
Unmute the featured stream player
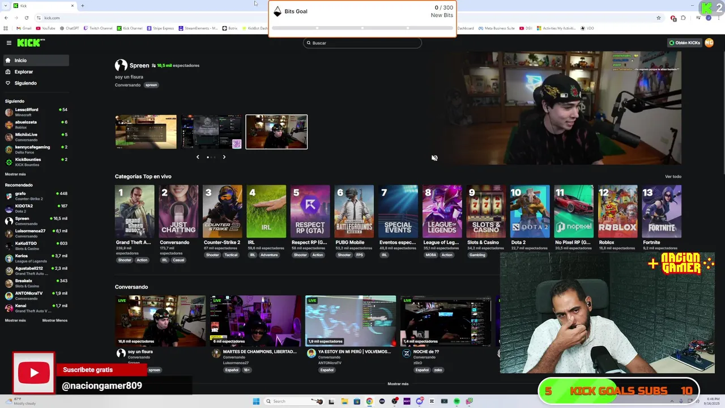pos(434,158)
